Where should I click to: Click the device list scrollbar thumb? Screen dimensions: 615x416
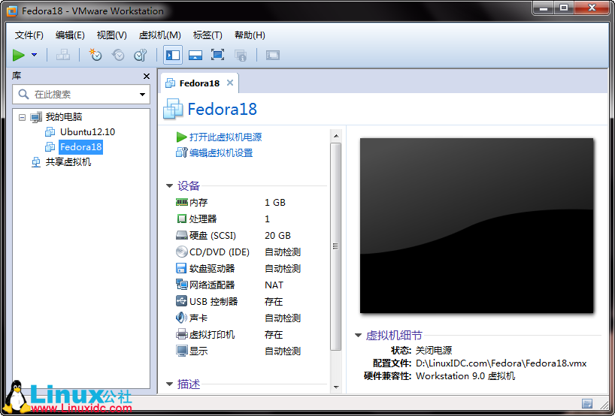coord(336,246)
